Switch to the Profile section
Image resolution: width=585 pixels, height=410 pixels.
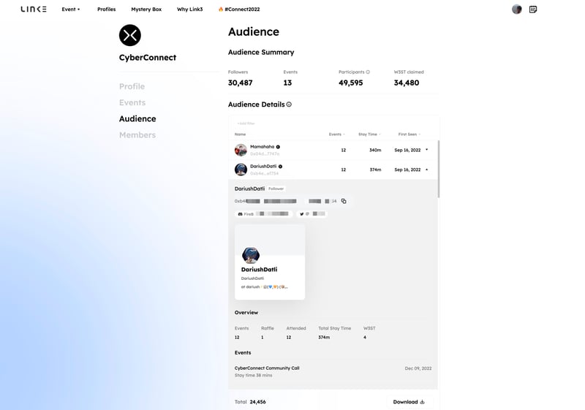(132, 86)
